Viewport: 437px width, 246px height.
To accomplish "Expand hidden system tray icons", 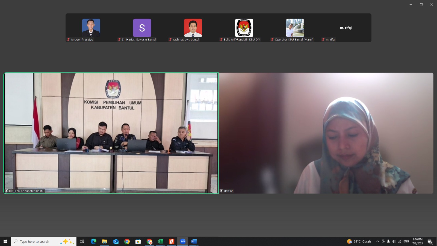I will 377,241.
